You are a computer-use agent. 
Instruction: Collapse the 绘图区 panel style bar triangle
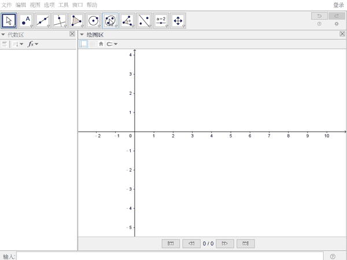click(x=82, y=35)
